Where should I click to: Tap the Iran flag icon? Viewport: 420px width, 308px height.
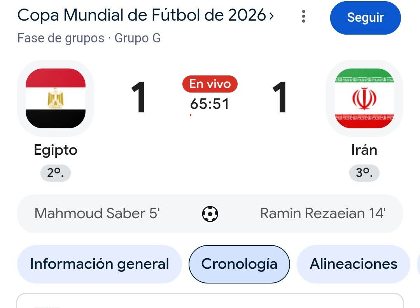[364, 98]
